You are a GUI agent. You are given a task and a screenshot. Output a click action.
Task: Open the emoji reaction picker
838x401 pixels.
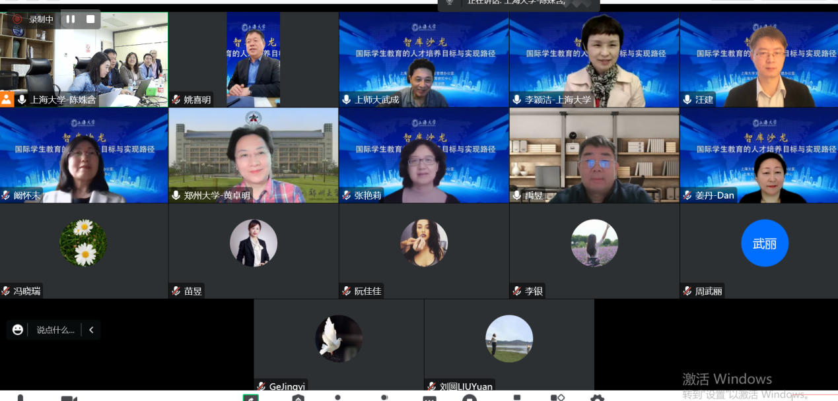click(18, 330)
